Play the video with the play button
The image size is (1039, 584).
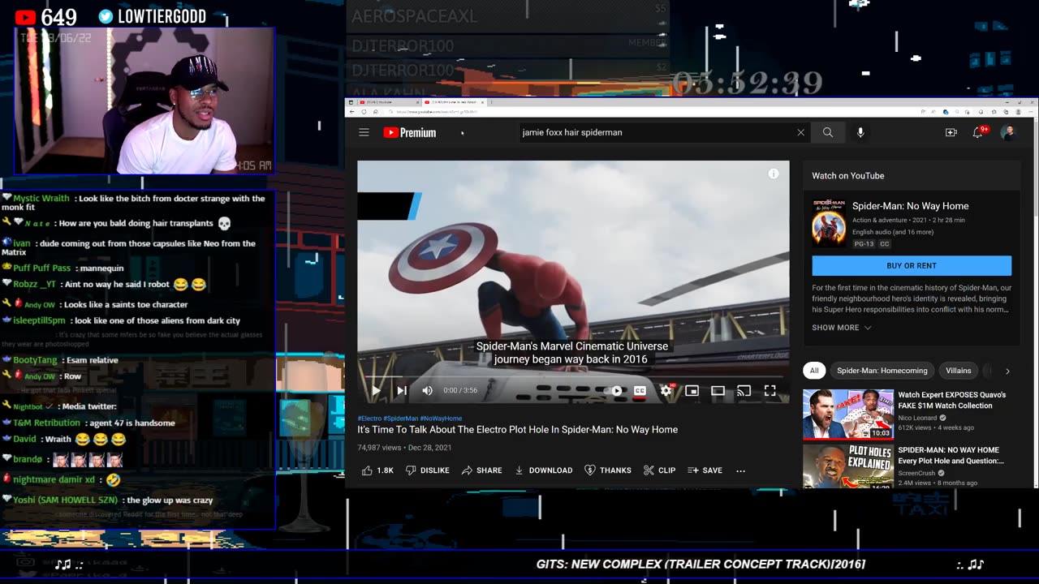point(376,390)
